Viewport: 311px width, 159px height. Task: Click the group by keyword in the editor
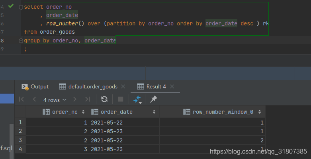37,40
